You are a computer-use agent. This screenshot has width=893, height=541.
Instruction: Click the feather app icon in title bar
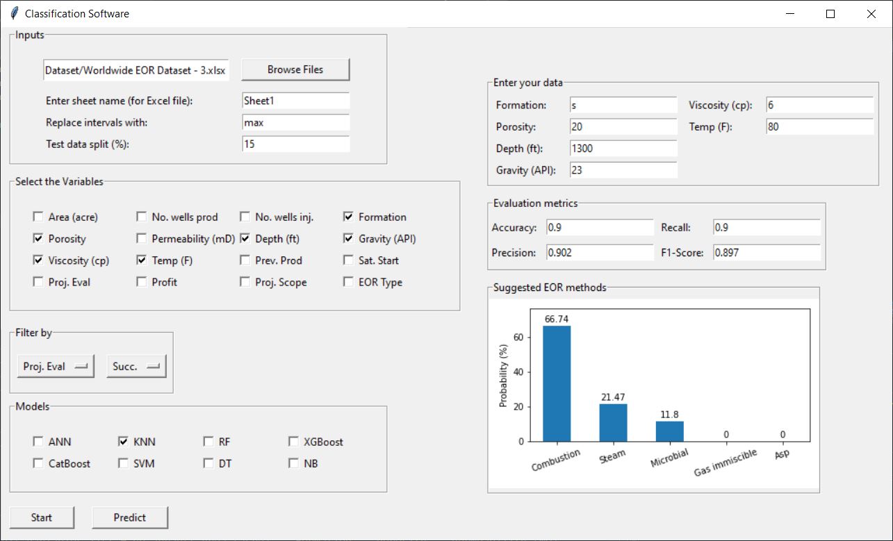pos(14,14)
